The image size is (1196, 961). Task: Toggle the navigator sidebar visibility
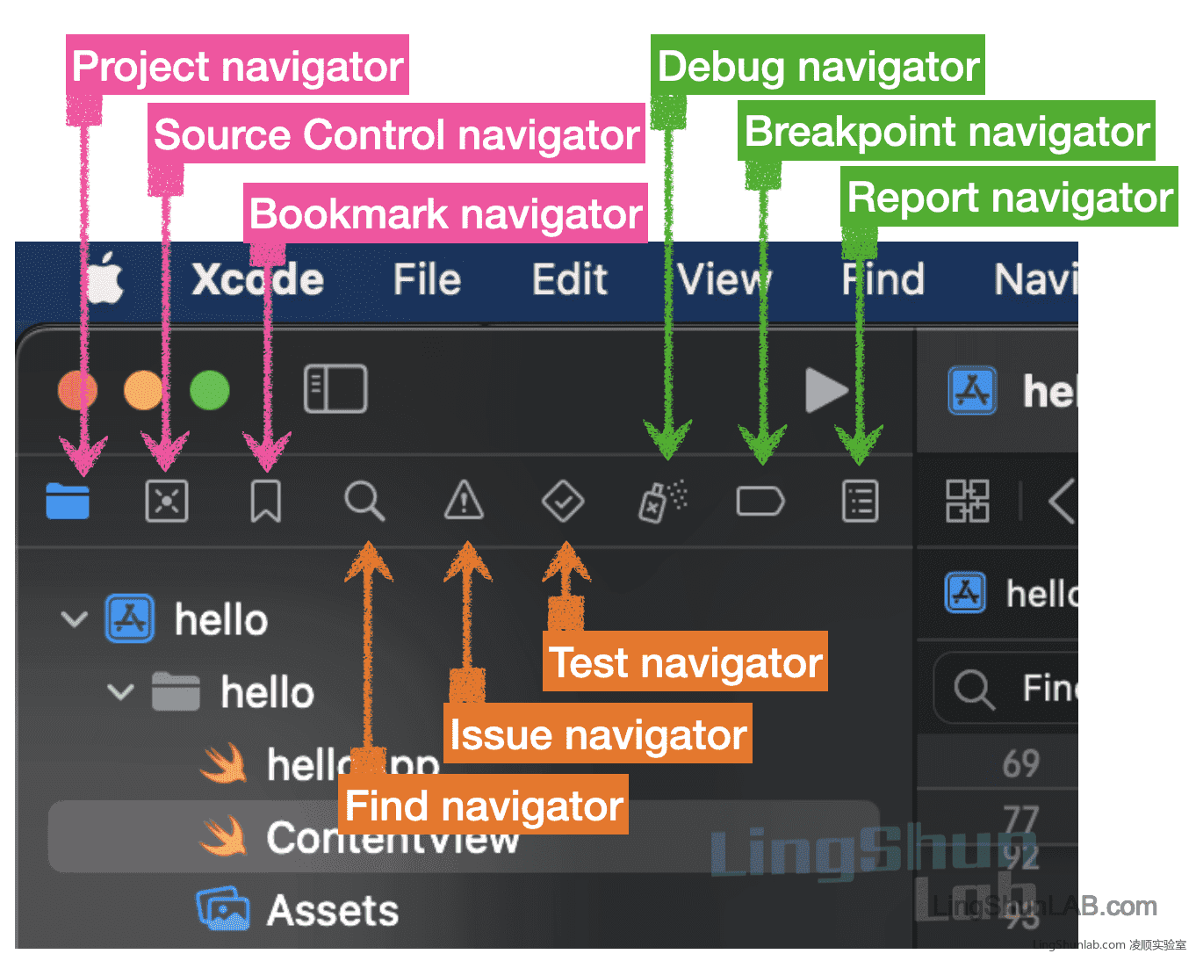tap(335, 389)
